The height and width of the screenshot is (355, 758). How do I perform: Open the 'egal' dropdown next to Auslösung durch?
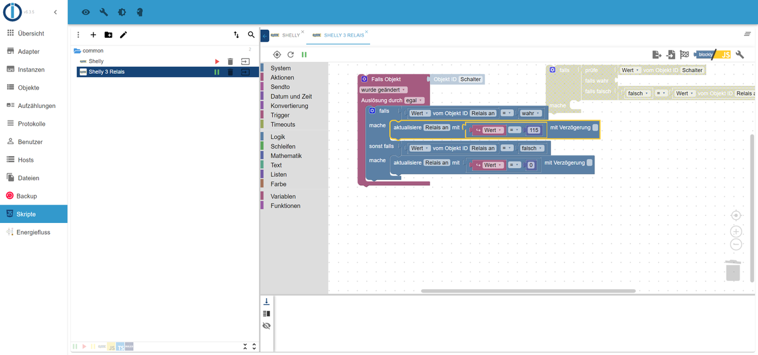(x=415, y=100)
